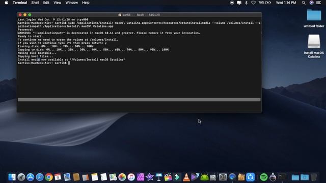Open the Help menu
Image resolution: width=326 pixels, height=183 pixels.
click(86, 3)
